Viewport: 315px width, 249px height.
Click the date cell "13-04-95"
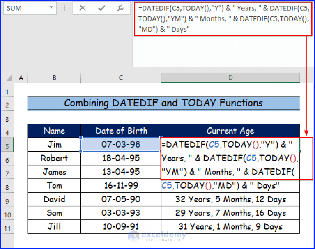coord(121,172)
